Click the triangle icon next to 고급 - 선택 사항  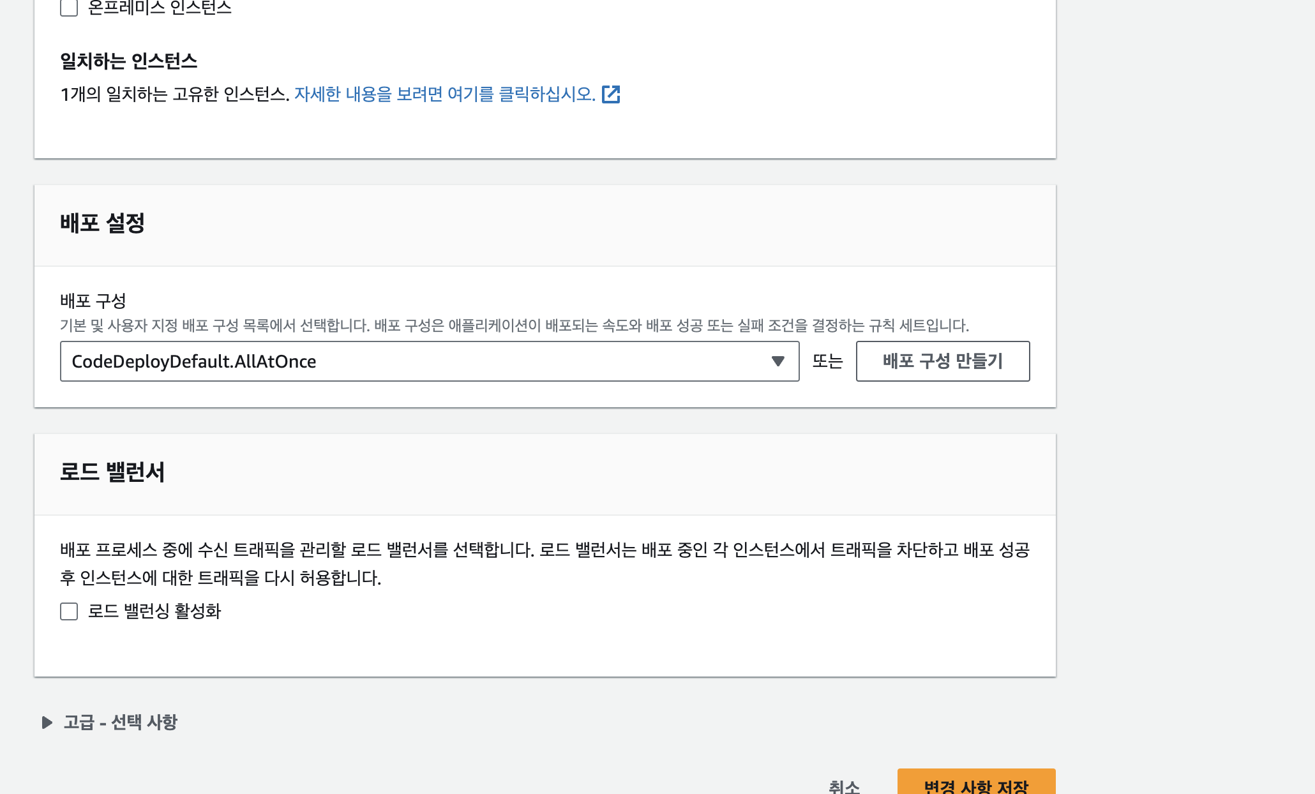(47, 723)
